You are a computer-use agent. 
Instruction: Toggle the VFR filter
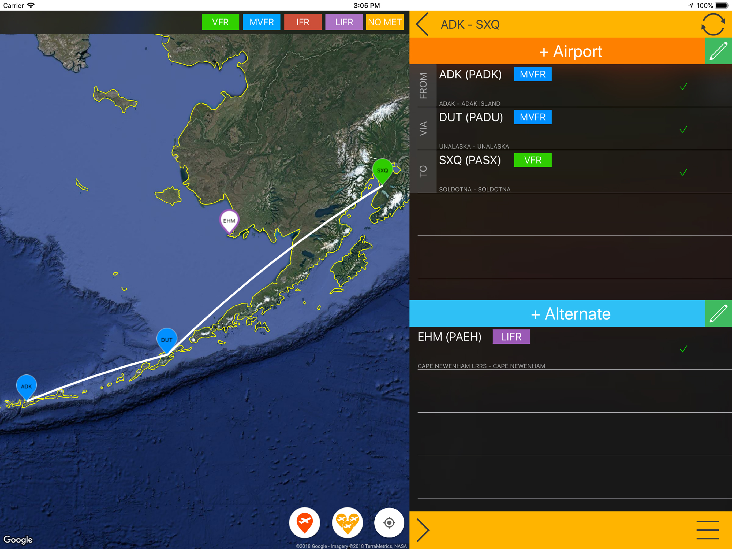click(220, 22)
